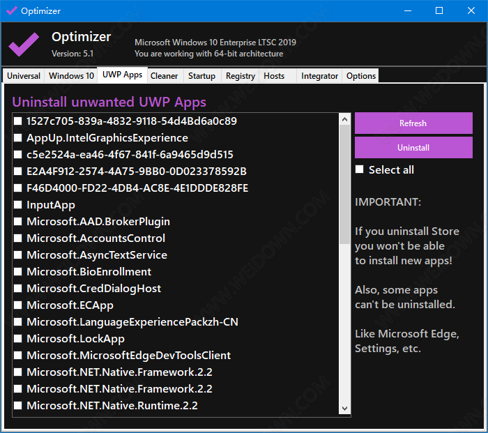Image resolution: width=488 pixels, height=433 pixels.
Task: Click the app list scroll up arrow
Action: tap(344, 119)
